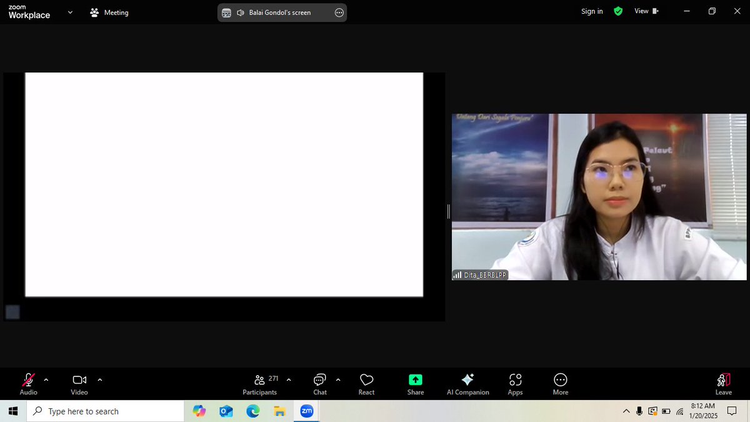The width and height of the screenshot is (750, 422).
Task: Open the View layout menu
Action: (x=646, y=11)
